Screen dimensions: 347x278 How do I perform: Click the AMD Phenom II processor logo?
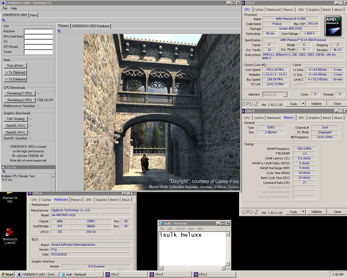point(333,26)
